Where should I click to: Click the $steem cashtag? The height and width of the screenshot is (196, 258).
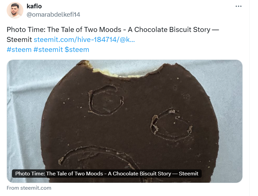click(x=77, y=50)
